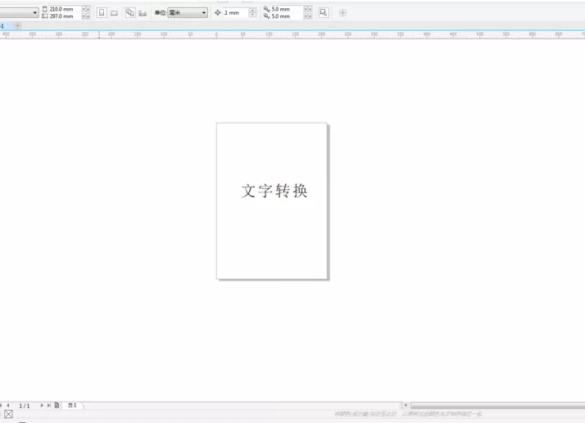Click the quick customize plus button
Image resolution: width=585 pixels, height=423 pixels.
pyautogui.click(x=342, y=13)
